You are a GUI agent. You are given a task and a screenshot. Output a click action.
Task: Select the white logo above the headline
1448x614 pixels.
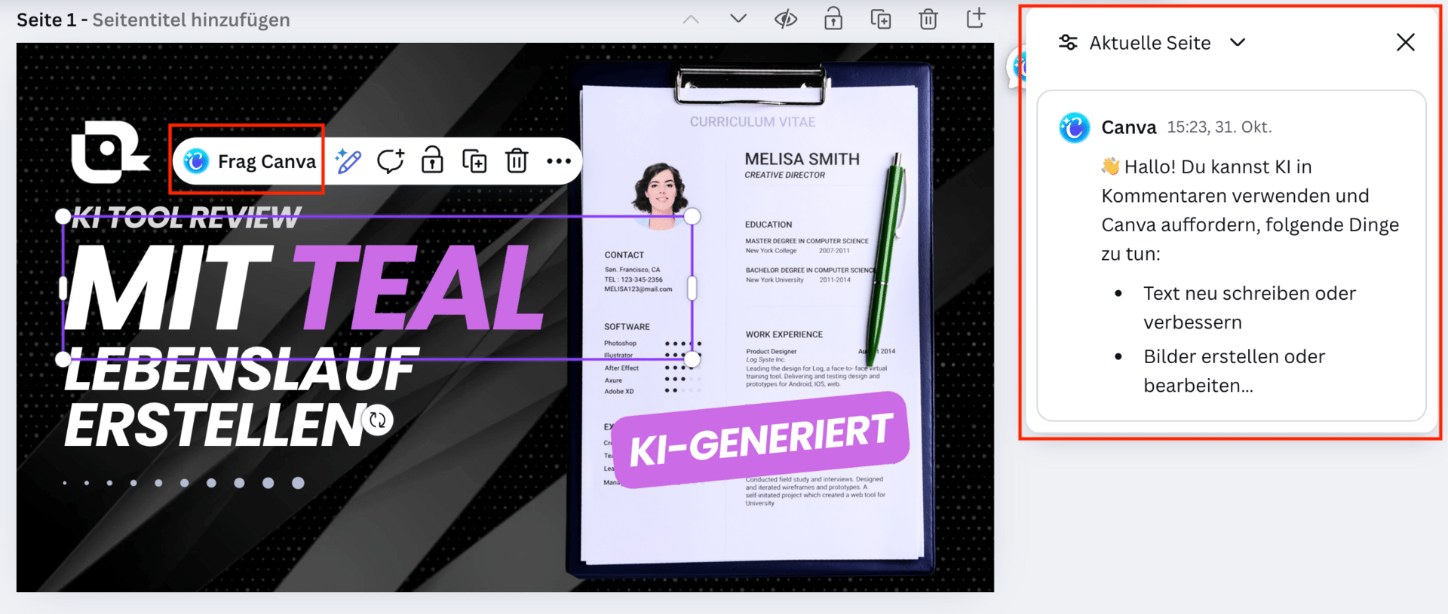pyautogui.click(x=109, y=151)
